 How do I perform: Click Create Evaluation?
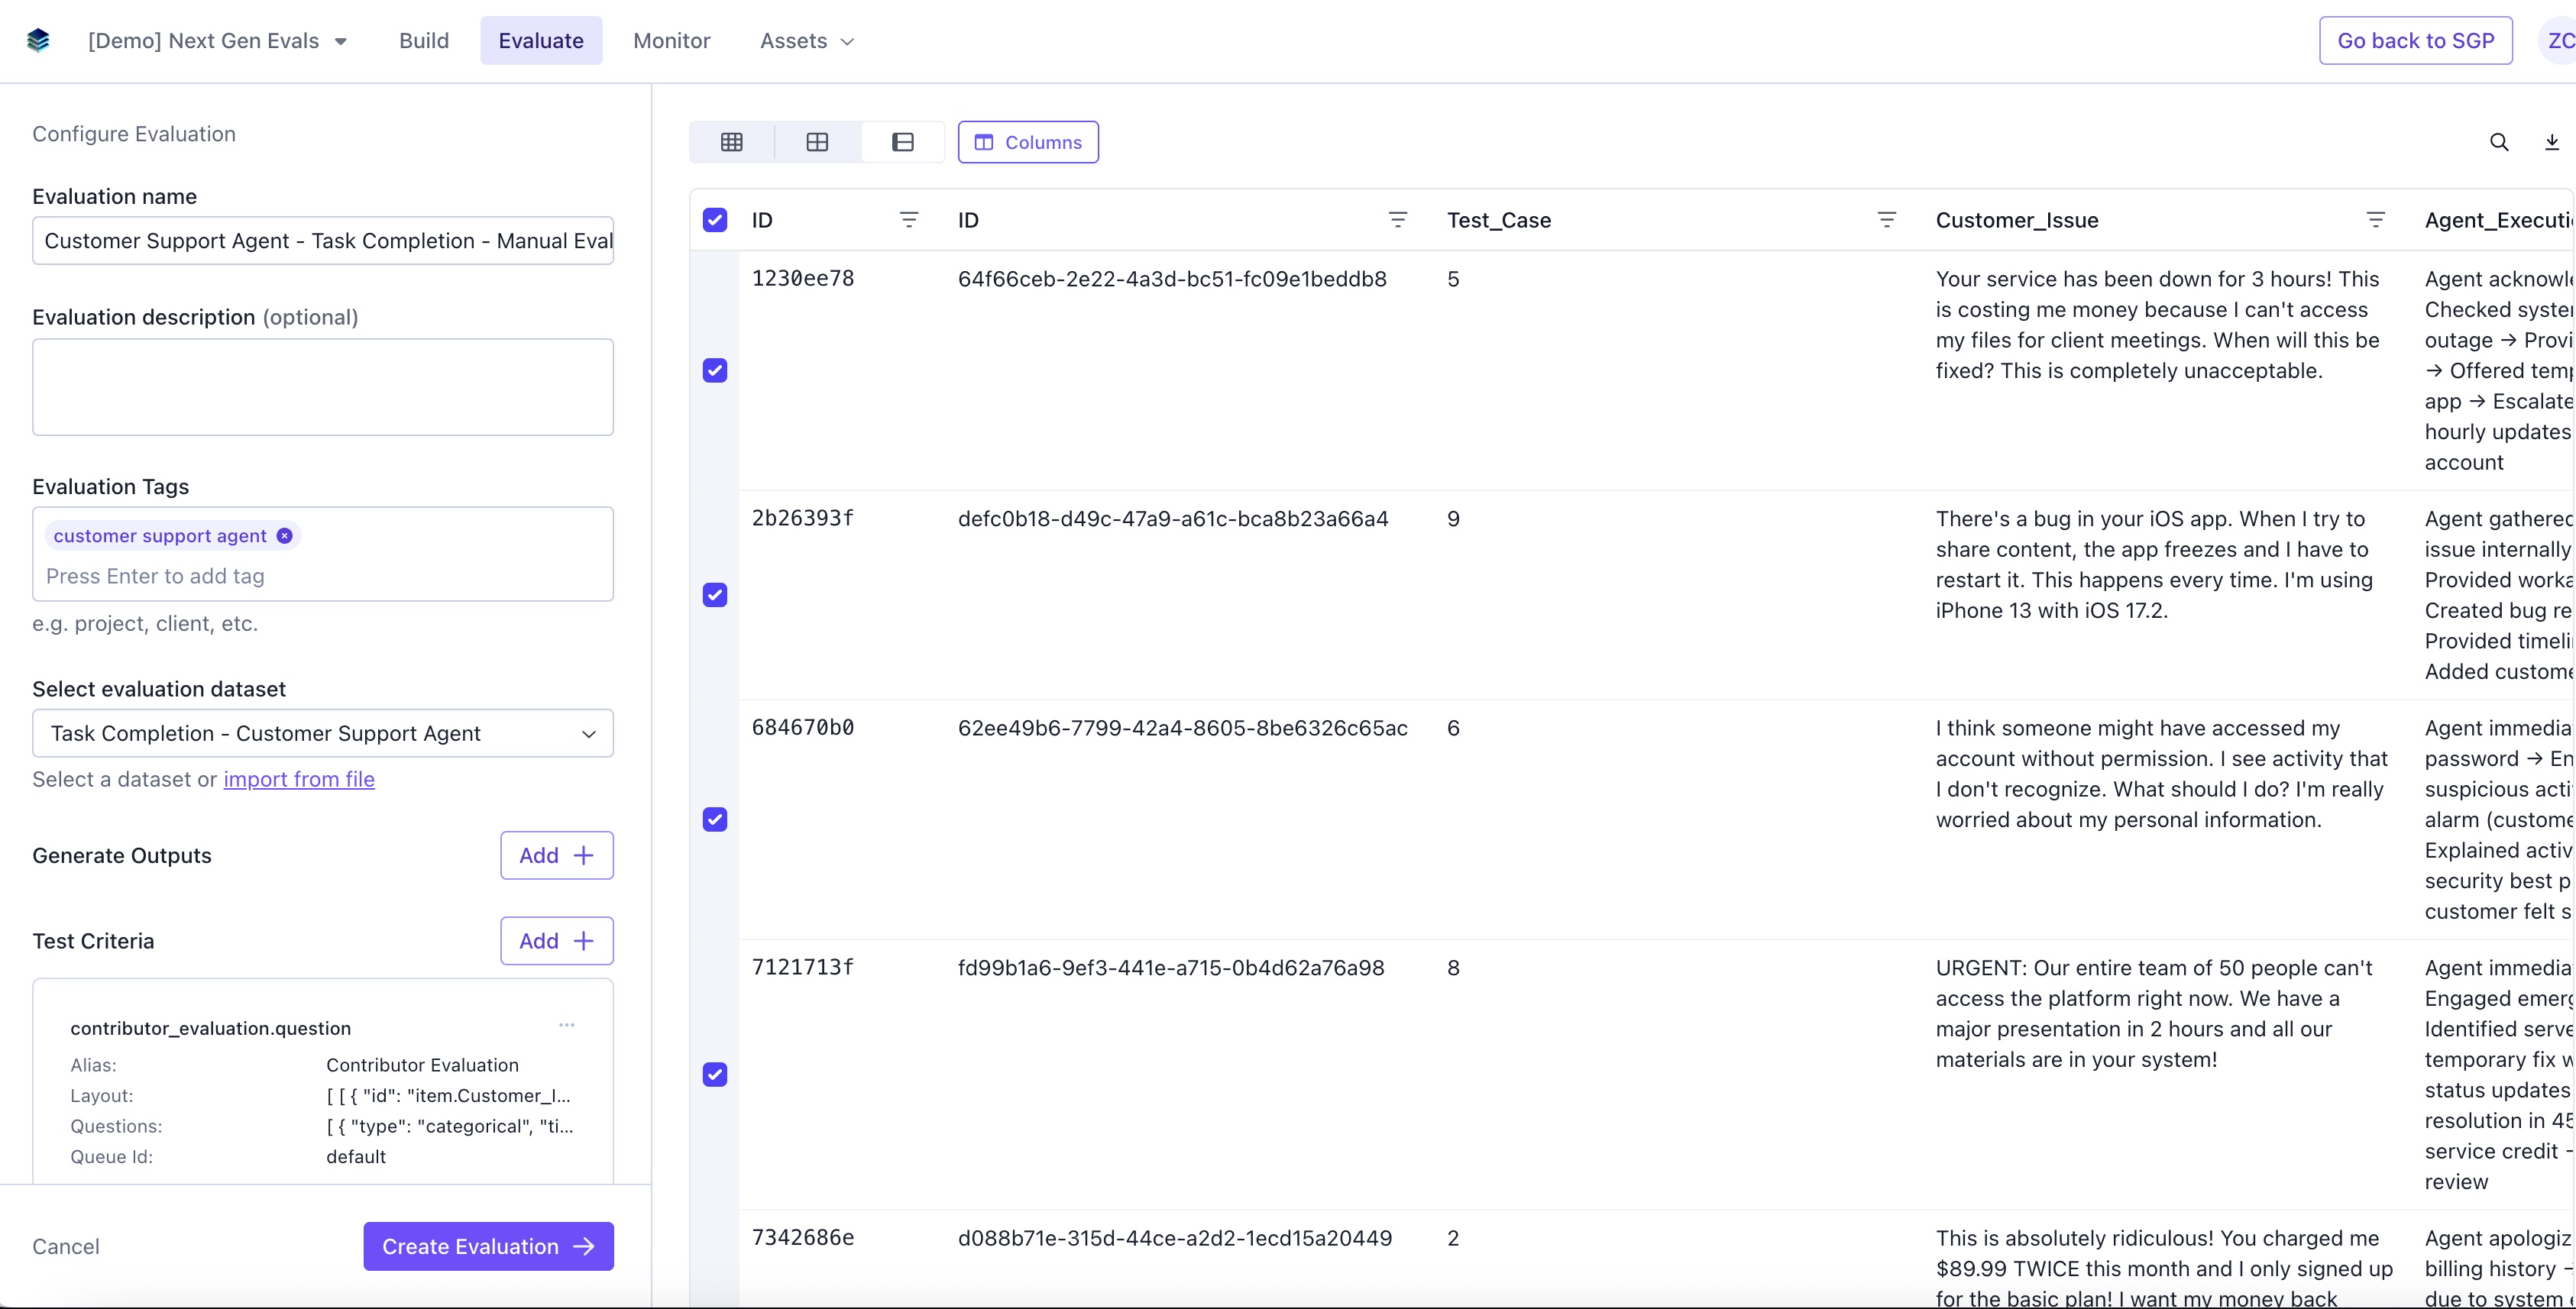[489, 1247]
